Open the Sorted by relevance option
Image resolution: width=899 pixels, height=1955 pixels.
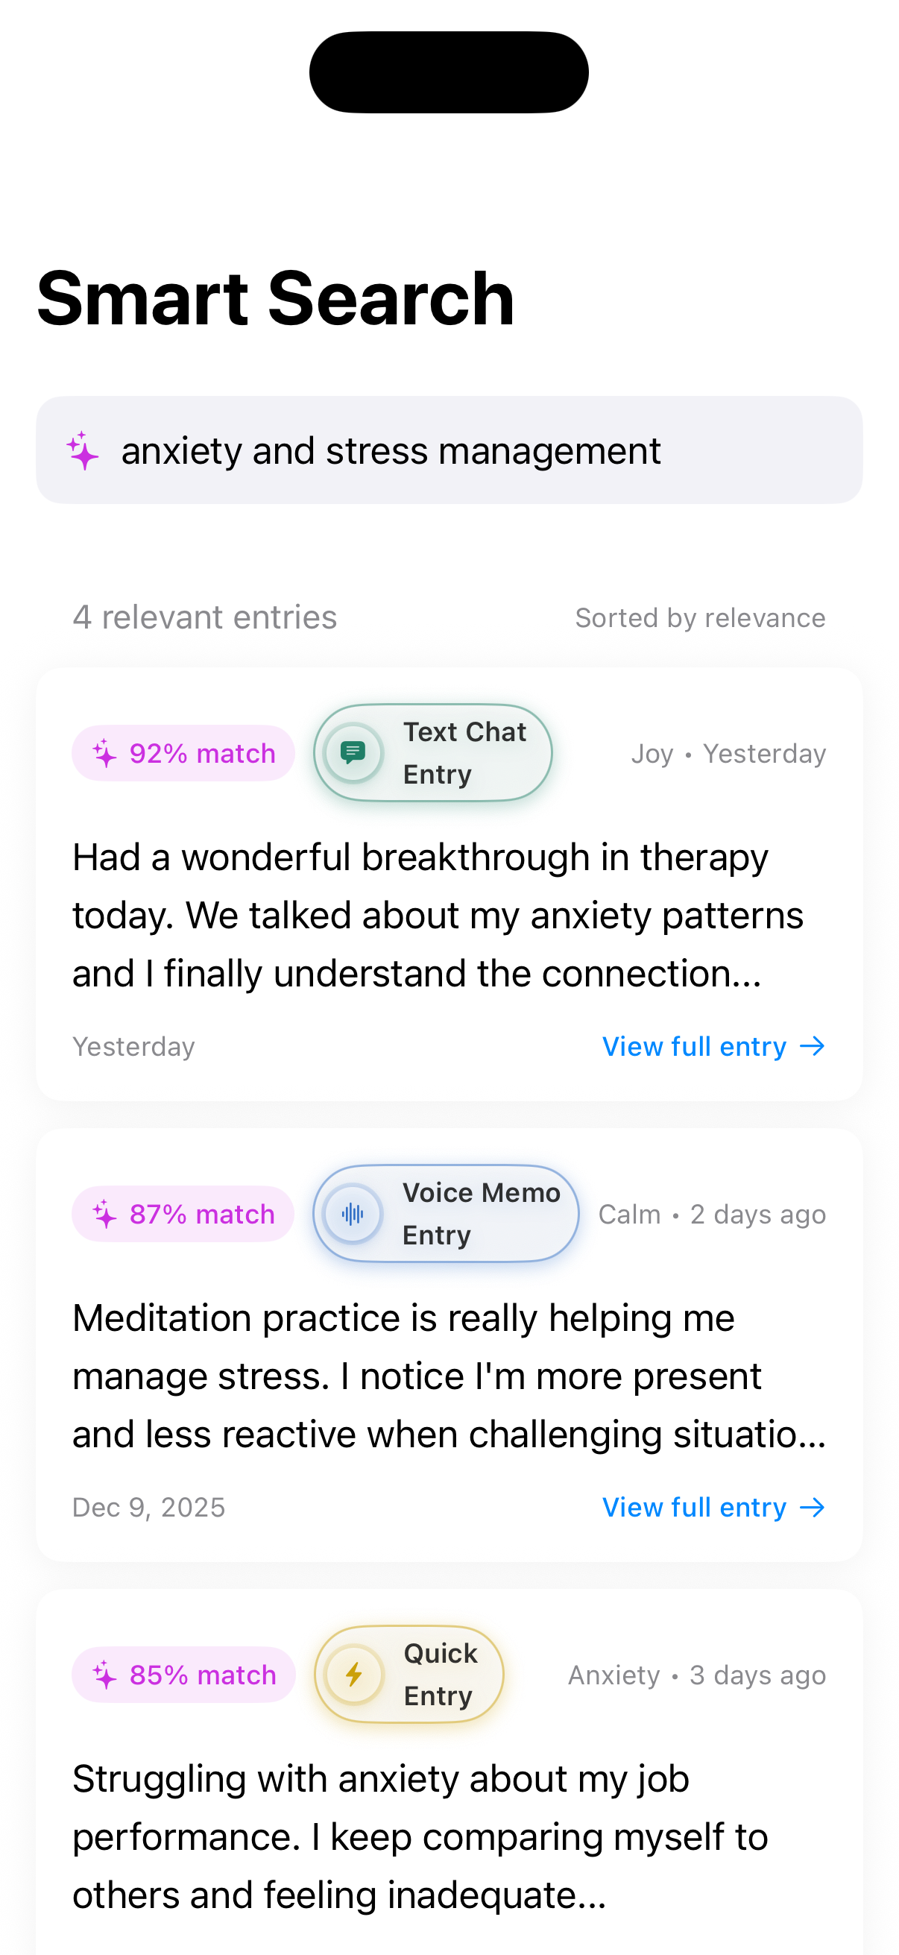(700, 617)
